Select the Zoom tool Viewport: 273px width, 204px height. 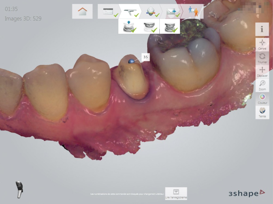[262, 85]
